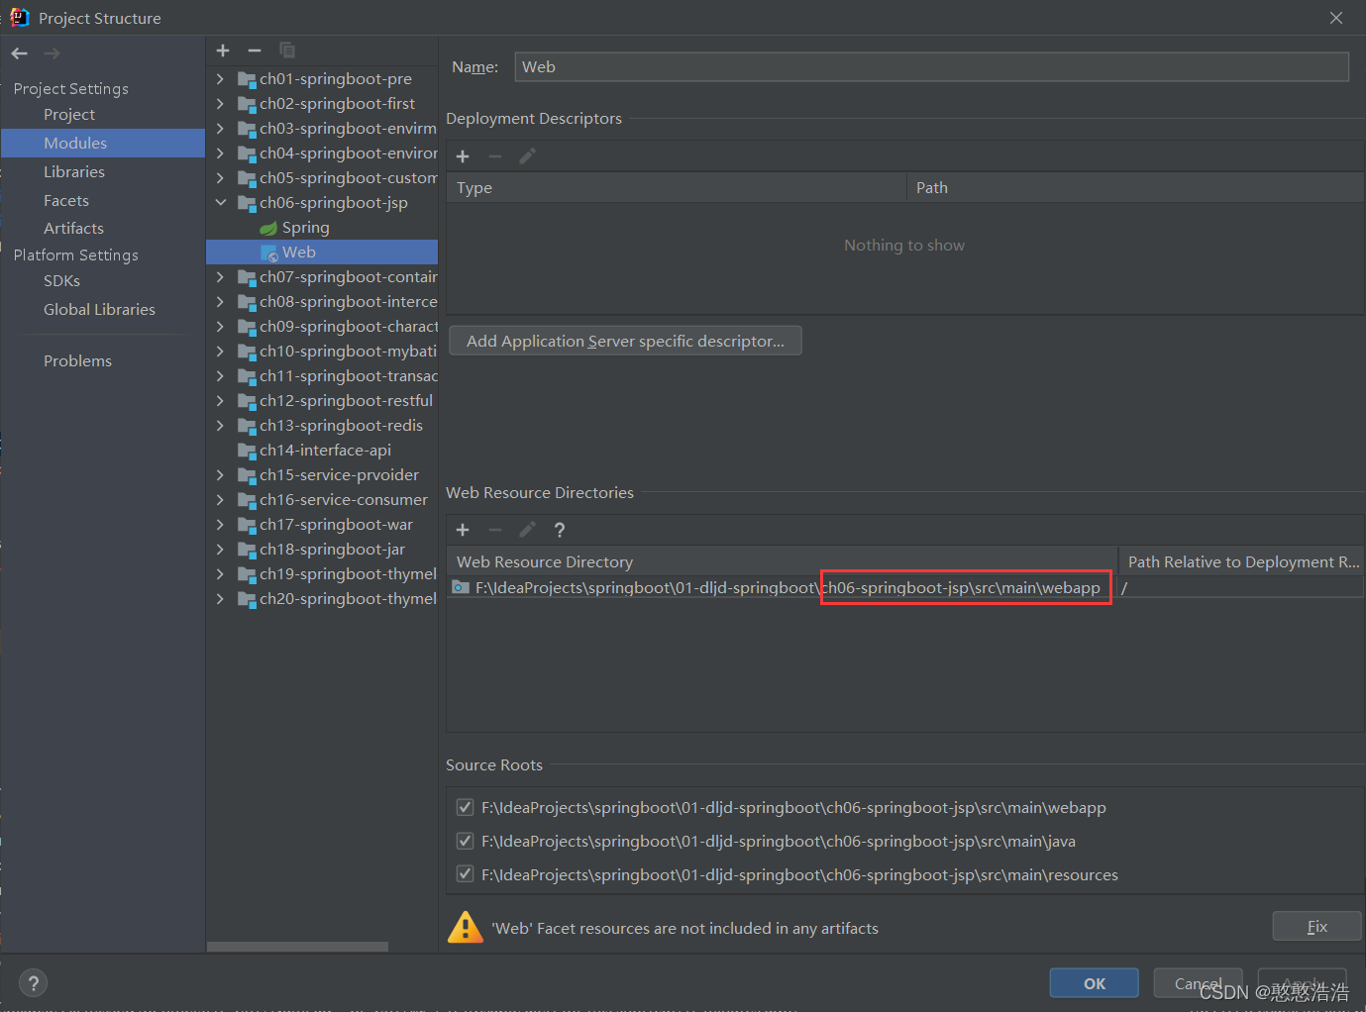Close the Project Structure dialog
This screenshot has width=1366, height=1012.
1336,18
